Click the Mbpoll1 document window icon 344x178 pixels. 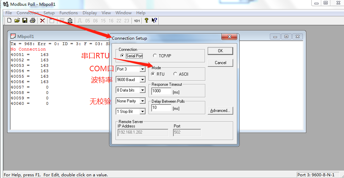tap(13, 36)
